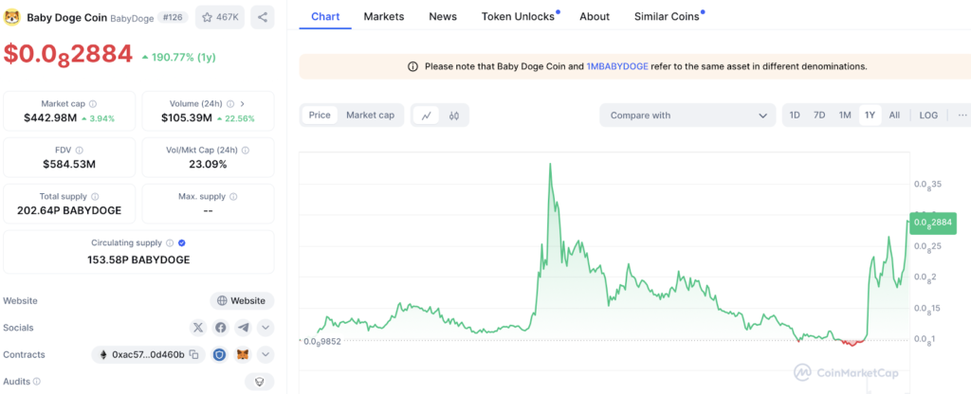Click Market cap info icon
971x394 pixels.
(93, 104)
